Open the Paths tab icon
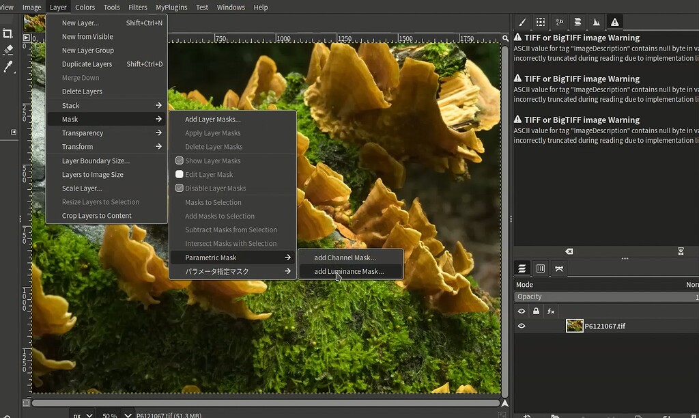 [x=558, y=268]
